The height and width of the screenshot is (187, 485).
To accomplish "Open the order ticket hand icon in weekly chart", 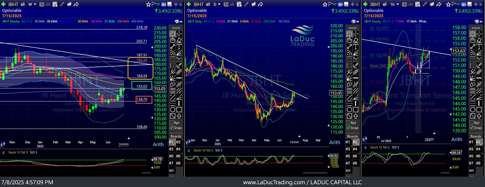I will point(23,4).
